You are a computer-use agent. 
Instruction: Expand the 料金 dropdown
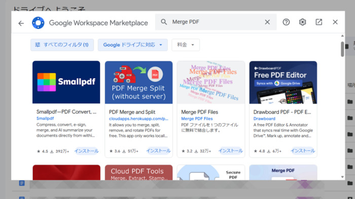186,45
